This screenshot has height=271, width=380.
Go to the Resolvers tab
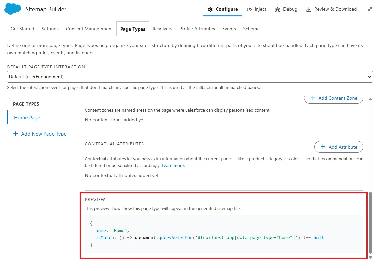point(162,29)
